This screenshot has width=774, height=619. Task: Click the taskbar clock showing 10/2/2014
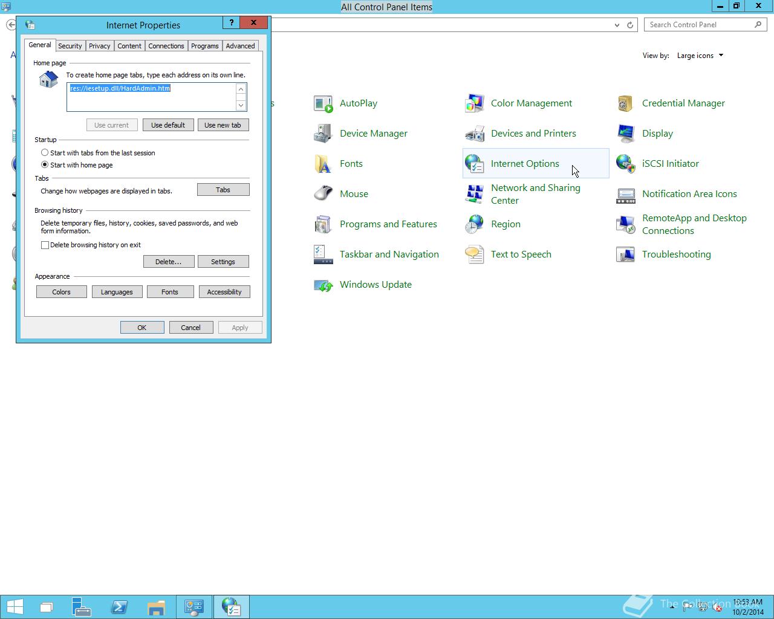pos(748,607)
